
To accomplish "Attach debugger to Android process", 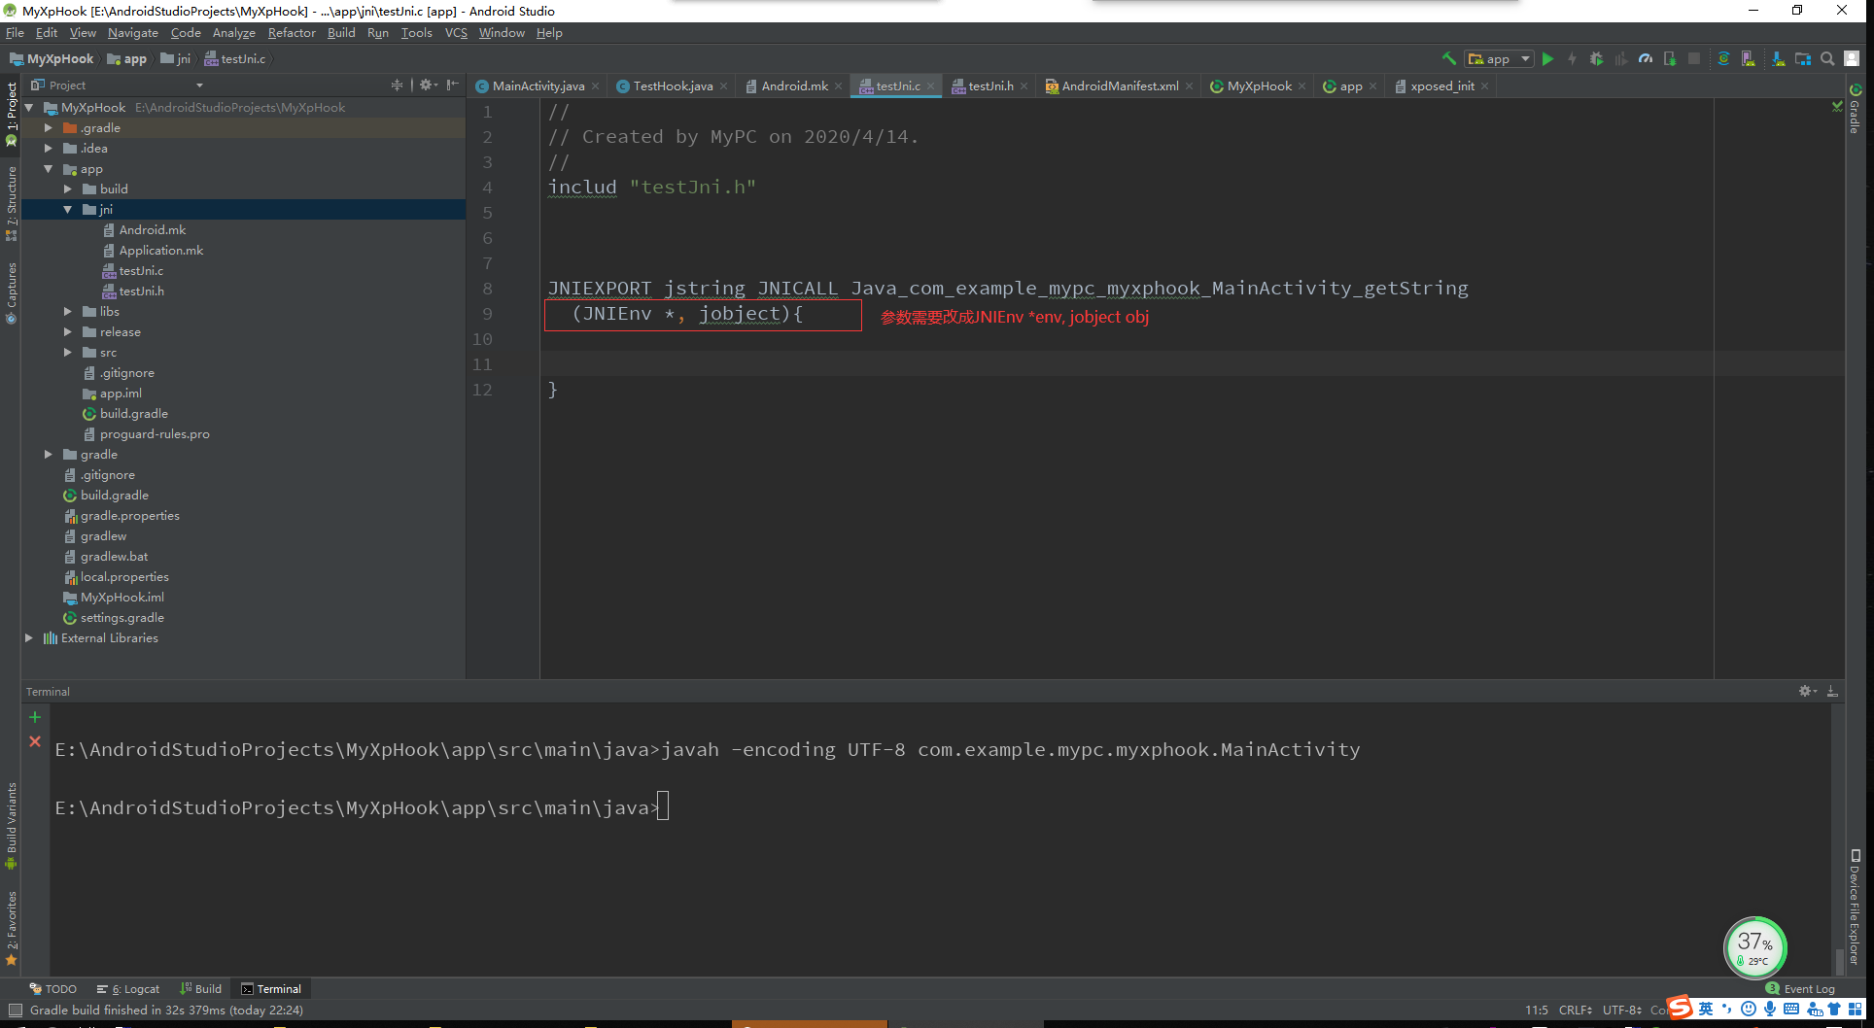I will (1670, 59).
